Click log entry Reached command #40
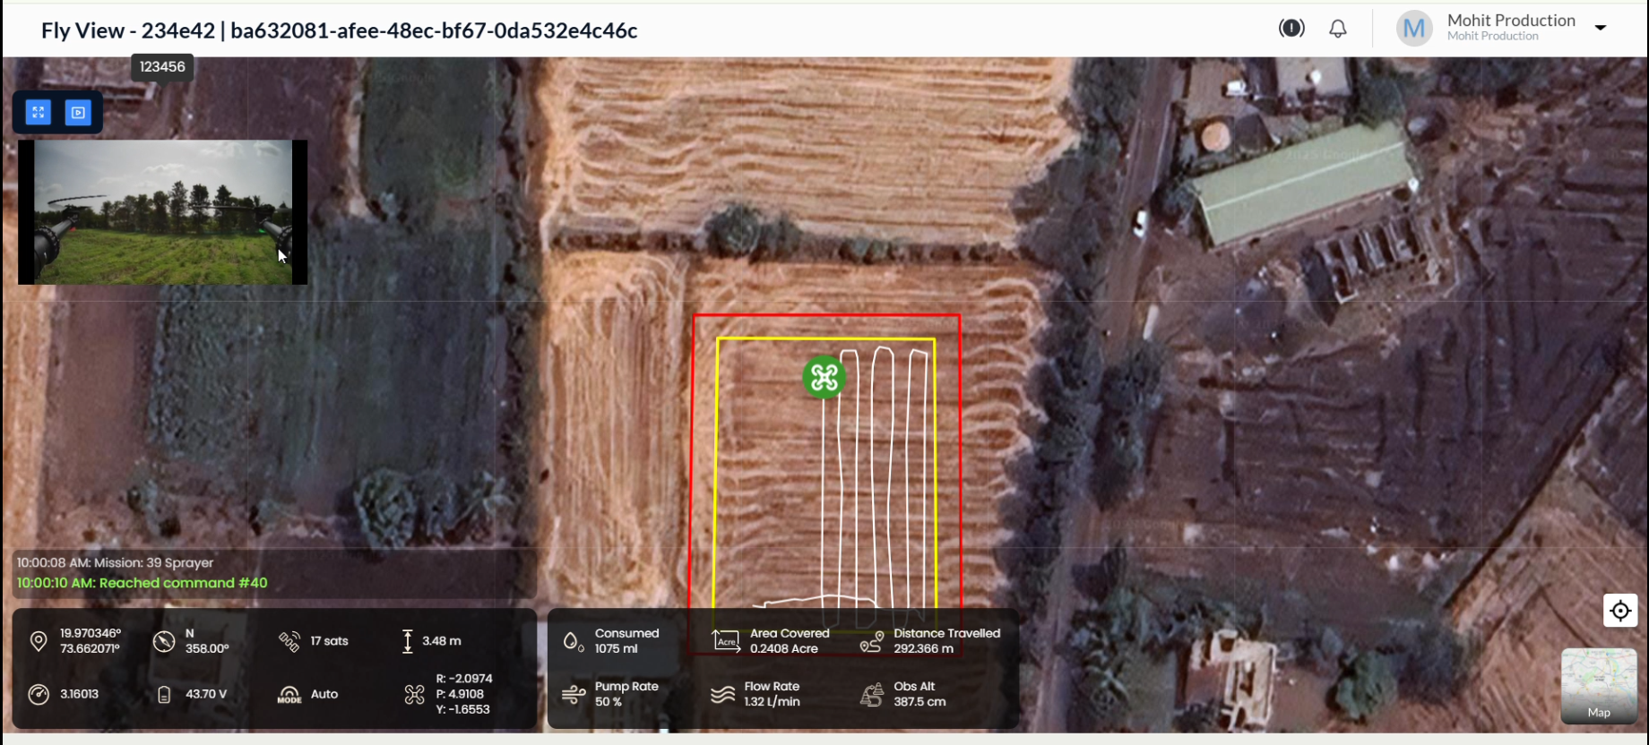Viewport: 1649px width, 745px height. [142, 583]
